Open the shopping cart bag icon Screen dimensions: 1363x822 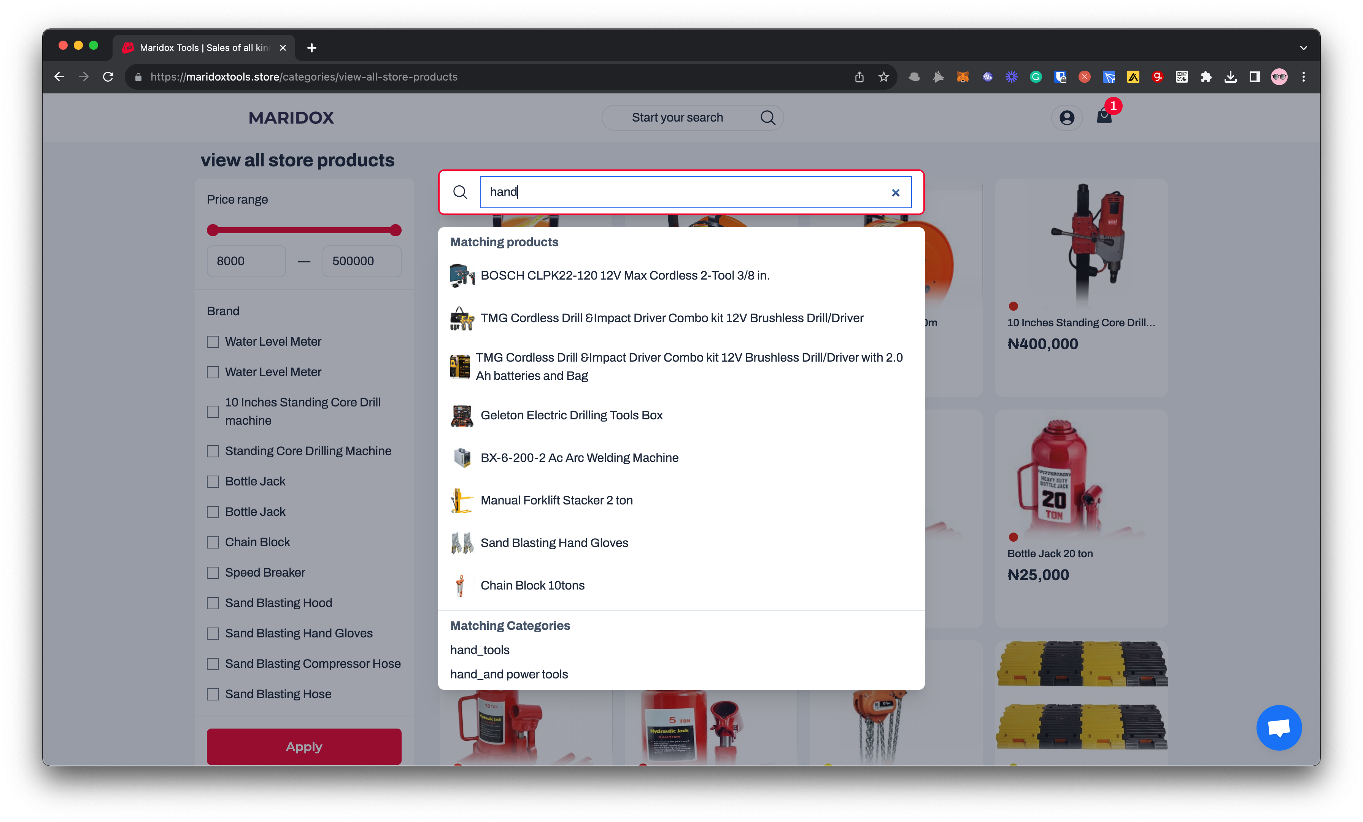pos(1104,116)
